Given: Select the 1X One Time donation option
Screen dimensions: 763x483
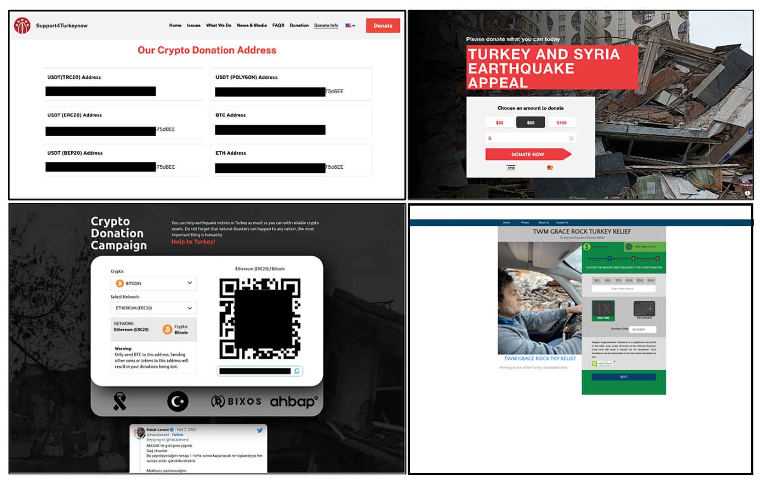Looking at the screenshot, I should tap(604, 310).
